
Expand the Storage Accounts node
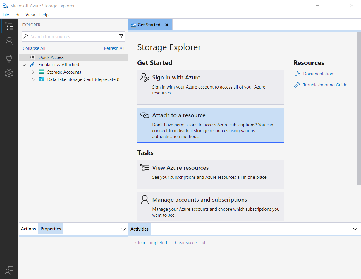(x=33, y=72)
